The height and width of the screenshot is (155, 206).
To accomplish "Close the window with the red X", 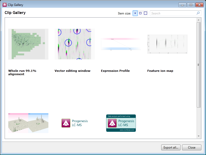I will coord(199,5).
